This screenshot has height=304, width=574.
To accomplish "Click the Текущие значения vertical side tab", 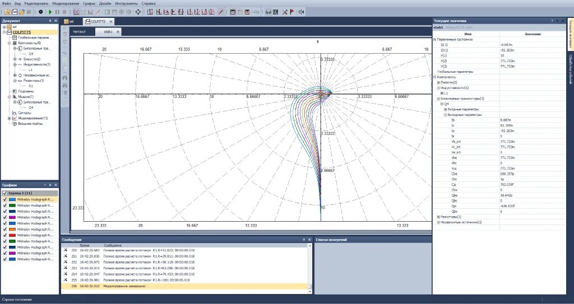I will click(x=570, y=35).
